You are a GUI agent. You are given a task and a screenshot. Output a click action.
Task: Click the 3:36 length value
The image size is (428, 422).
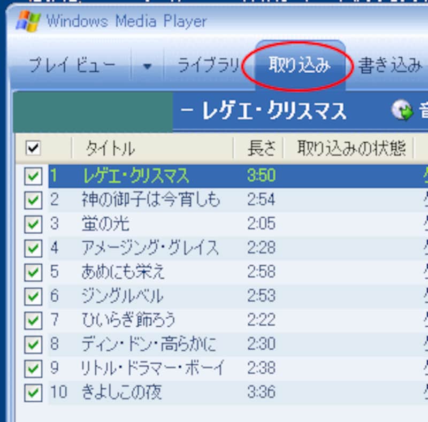coord(261,392)
